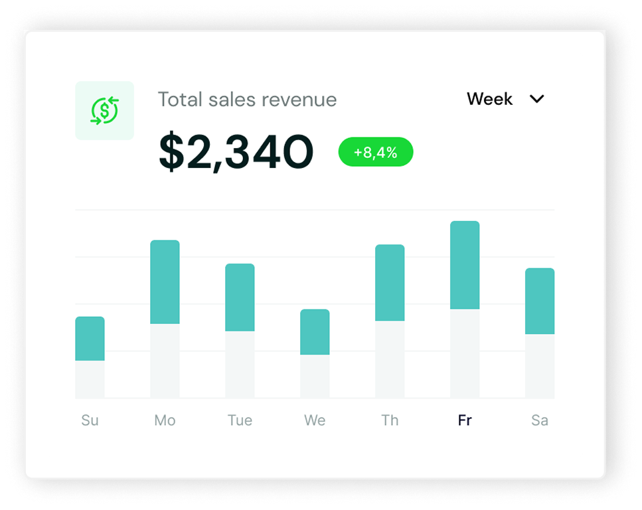Screen dimensions: 642x510
Task: Select the teal segment of Thursday's bar
Action: 390,282
